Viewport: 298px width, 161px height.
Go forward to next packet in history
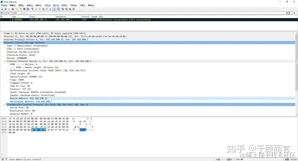pos(40,9)
